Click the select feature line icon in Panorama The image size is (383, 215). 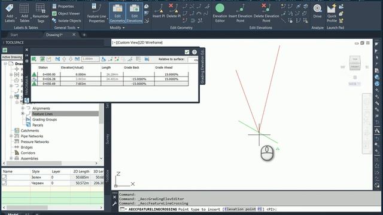(34, 59)
